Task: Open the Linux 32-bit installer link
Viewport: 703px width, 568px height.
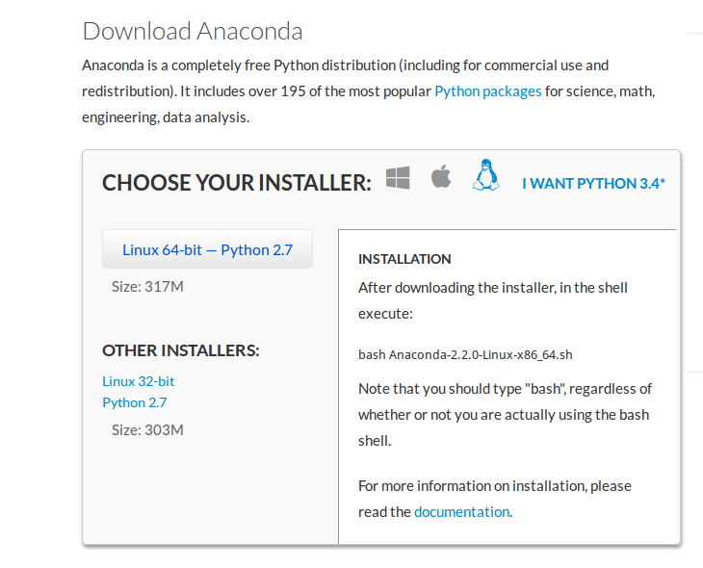Action: (x=138, y=381)
